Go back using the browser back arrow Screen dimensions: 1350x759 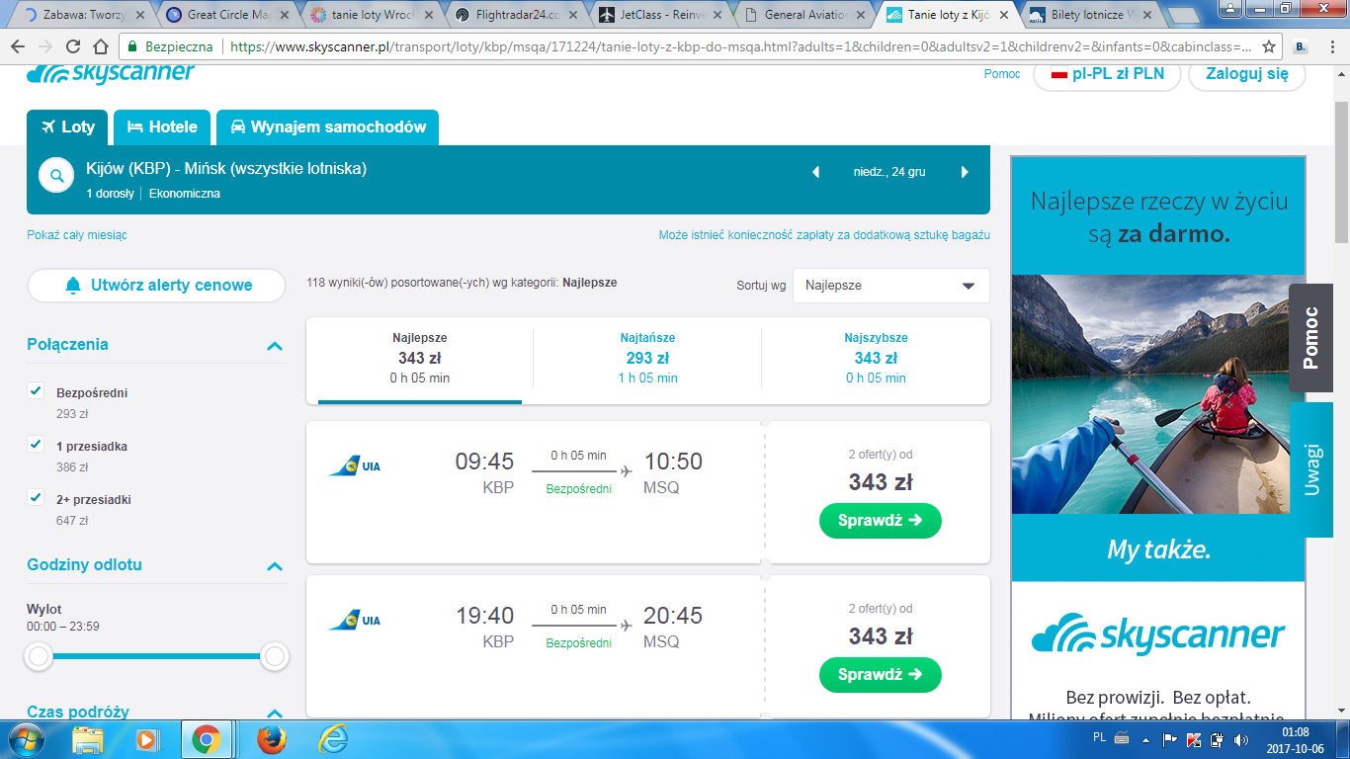pyautogui.click(x=18, y=46)
